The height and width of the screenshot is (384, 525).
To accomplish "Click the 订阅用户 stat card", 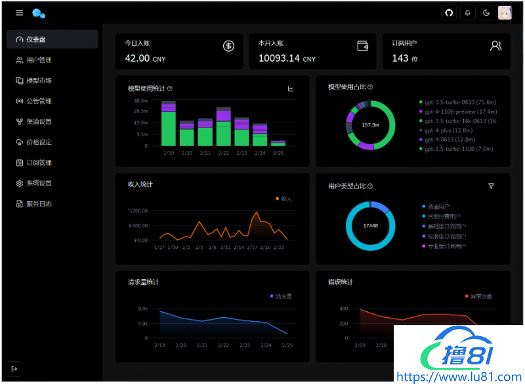I will pos(446,52).
